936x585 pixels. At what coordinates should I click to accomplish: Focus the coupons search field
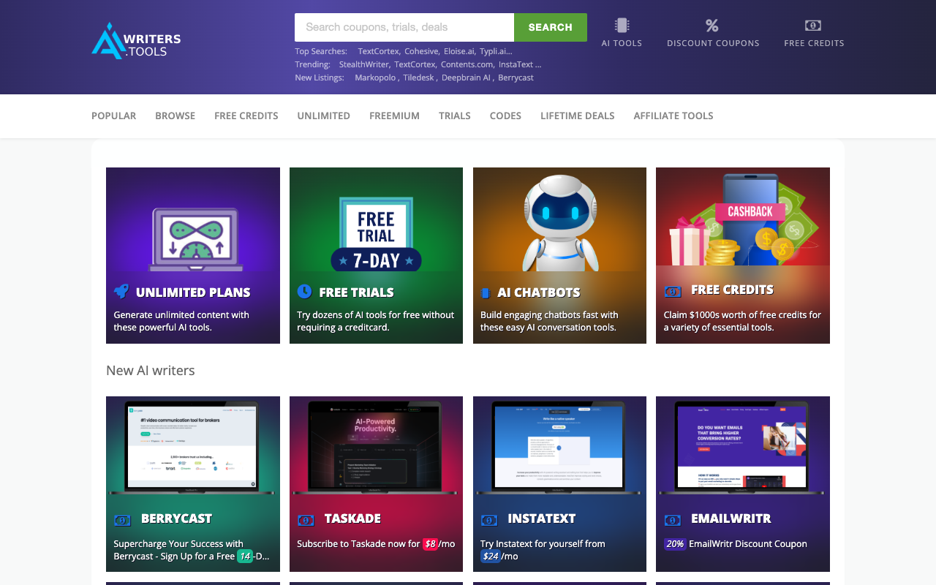404,27
